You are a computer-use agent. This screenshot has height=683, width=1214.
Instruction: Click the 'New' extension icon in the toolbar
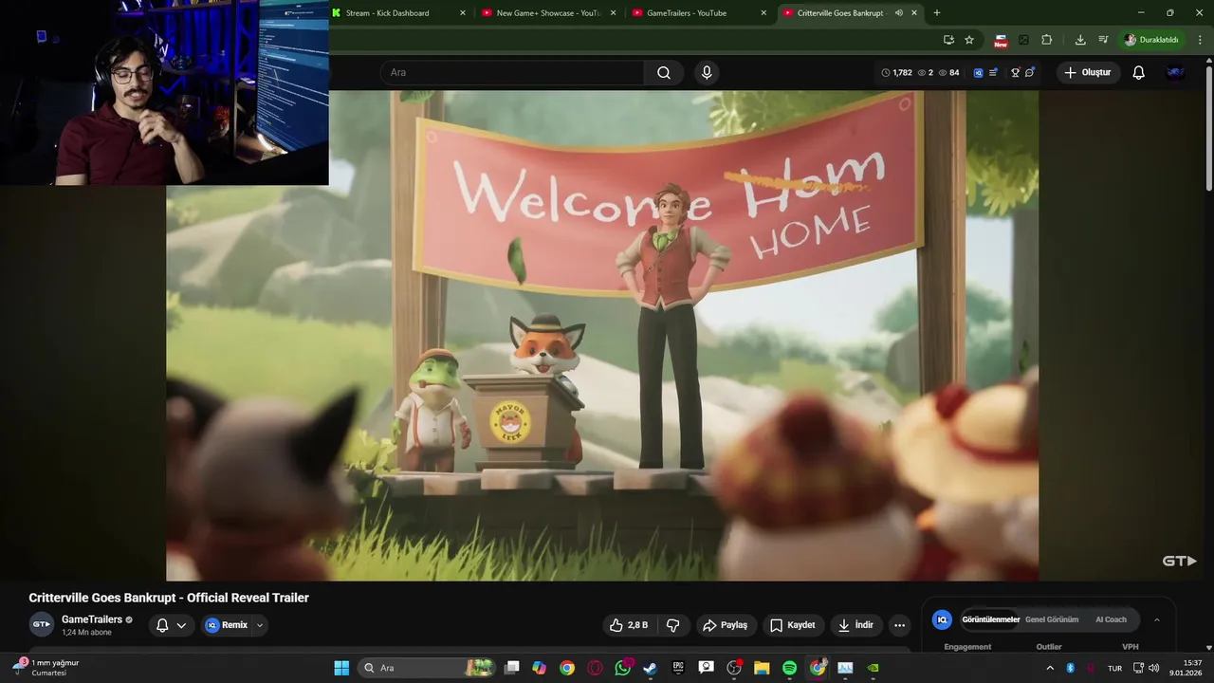1001,40
